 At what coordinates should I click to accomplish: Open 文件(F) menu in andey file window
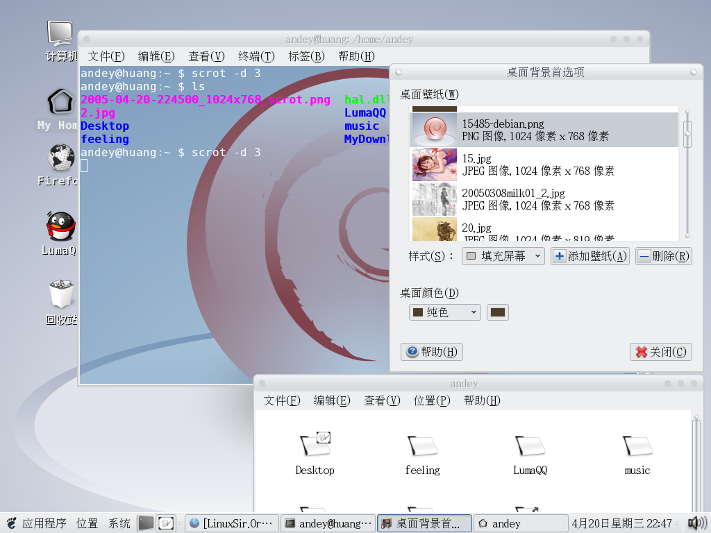[x=282, y=400]
